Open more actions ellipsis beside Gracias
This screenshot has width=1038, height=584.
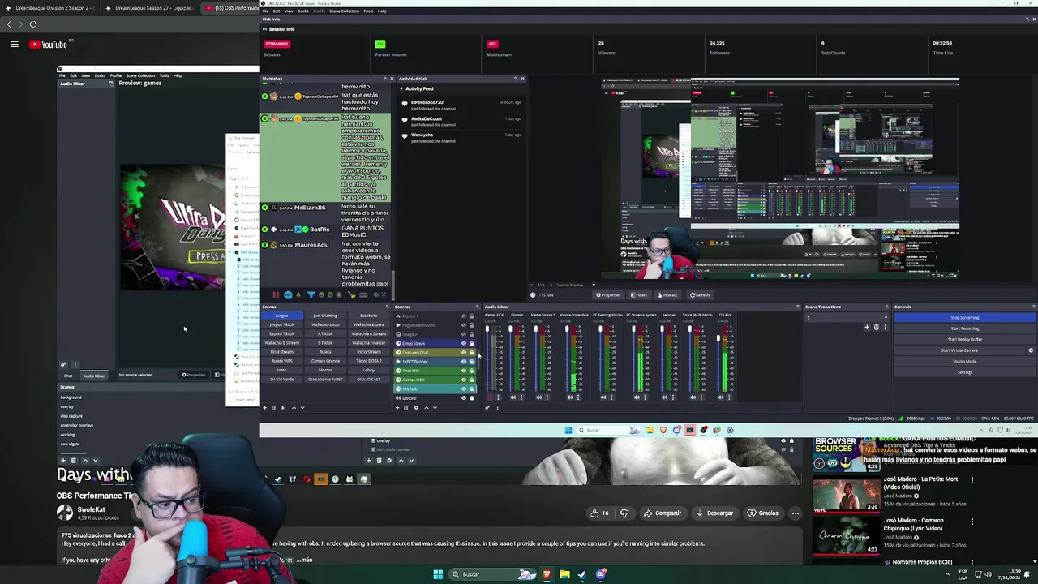point(795,513)
